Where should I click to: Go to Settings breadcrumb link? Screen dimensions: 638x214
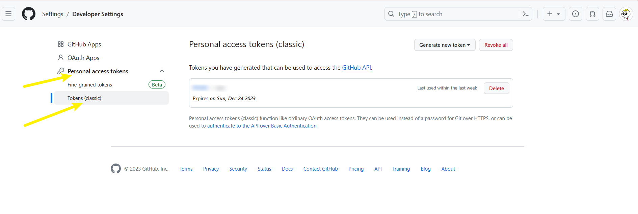(x=53, y=14)
